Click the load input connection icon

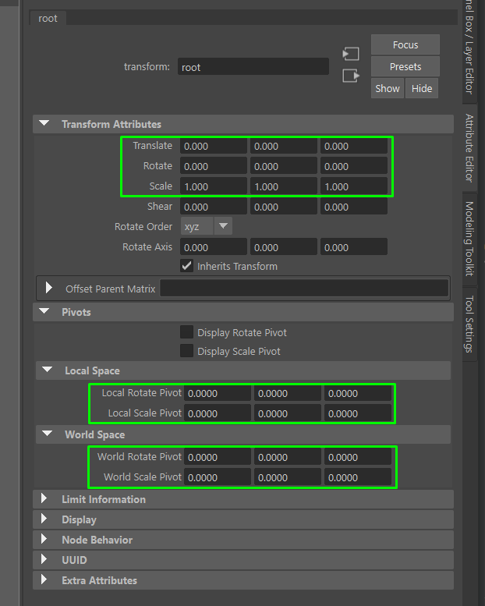(x=351, y=54)
